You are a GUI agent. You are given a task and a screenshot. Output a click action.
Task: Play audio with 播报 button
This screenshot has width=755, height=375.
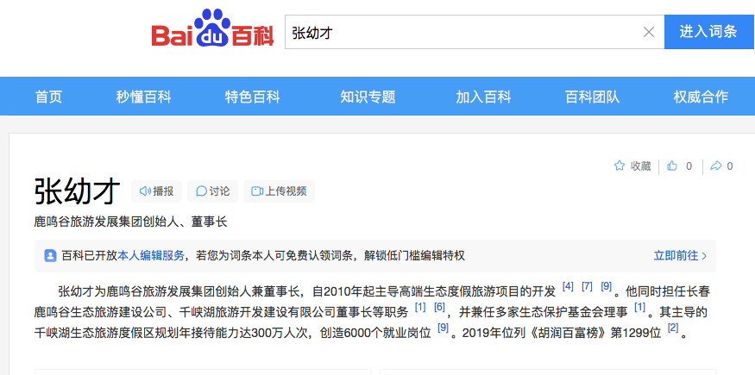tap(156, 191)
